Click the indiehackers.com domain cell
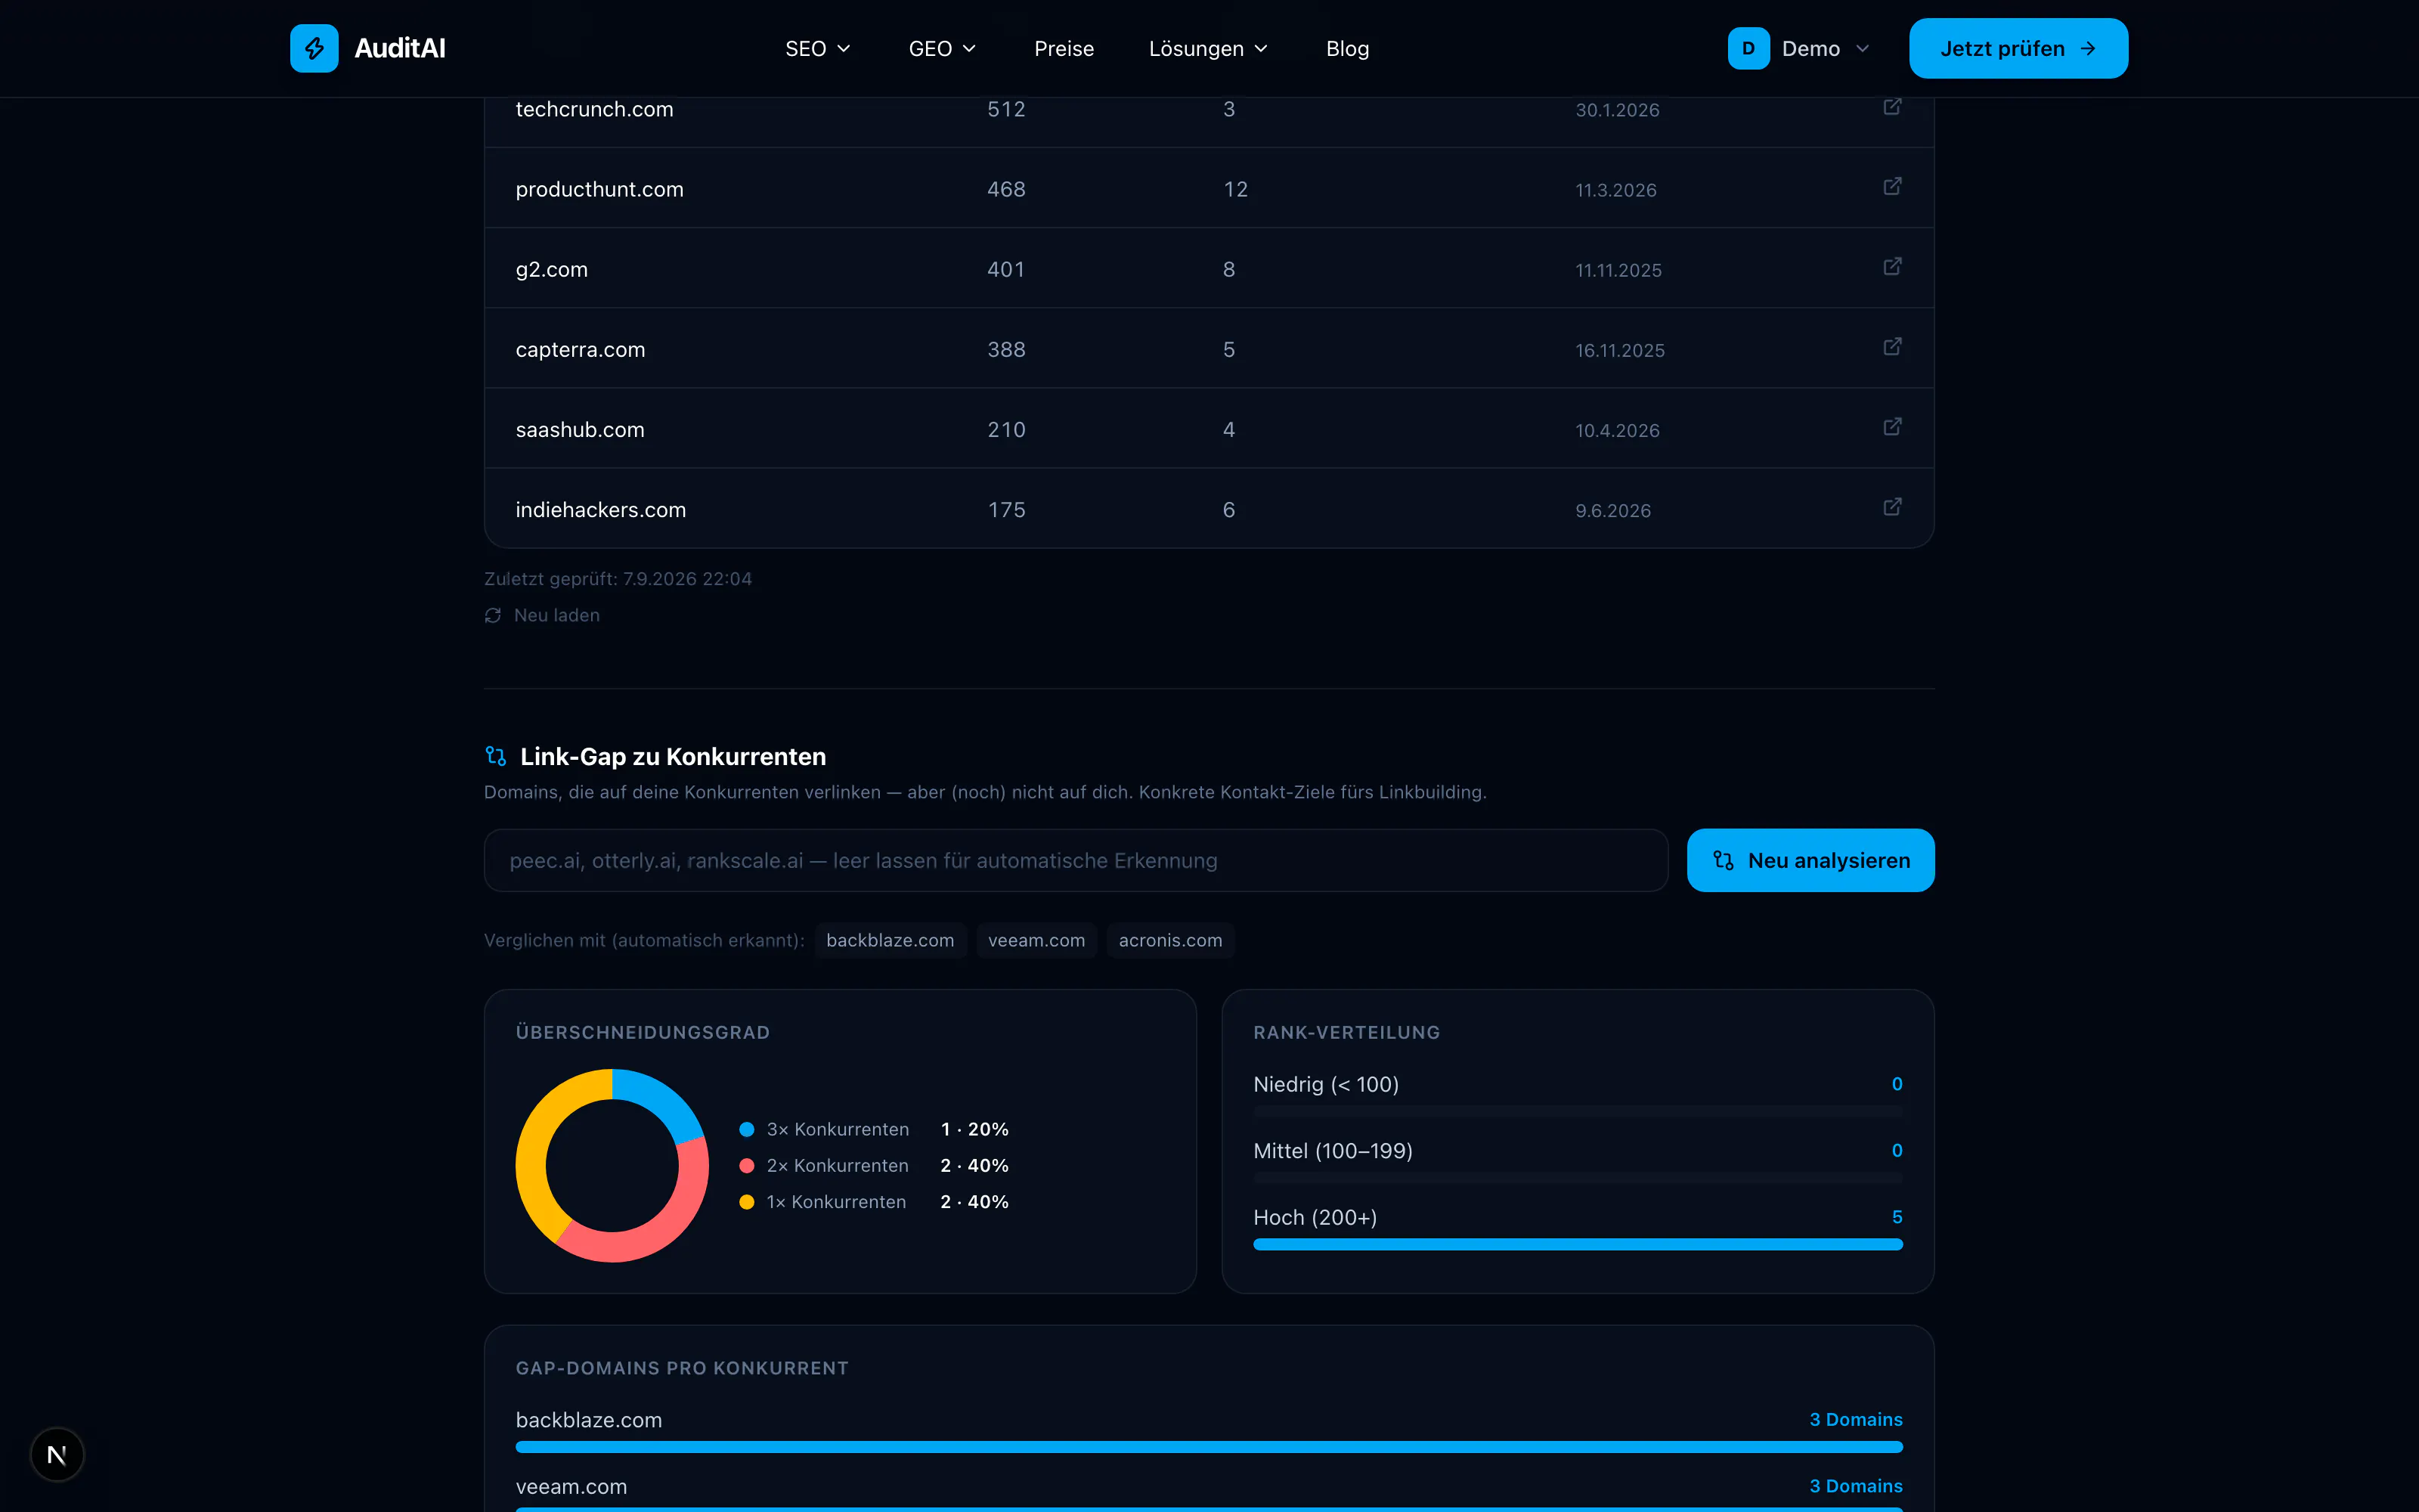 [601, 509]
